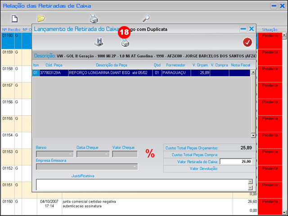Click the new document icon
The width and height of the screenshot is (288, 216).
tap(14, 18)
